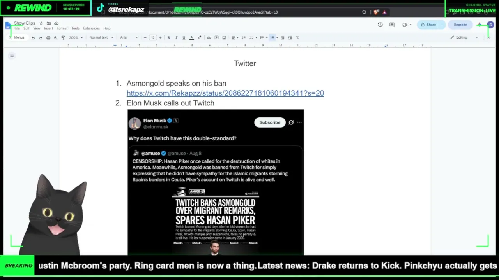
Task: Toggle bold formatting
Action: click(168, 38)
